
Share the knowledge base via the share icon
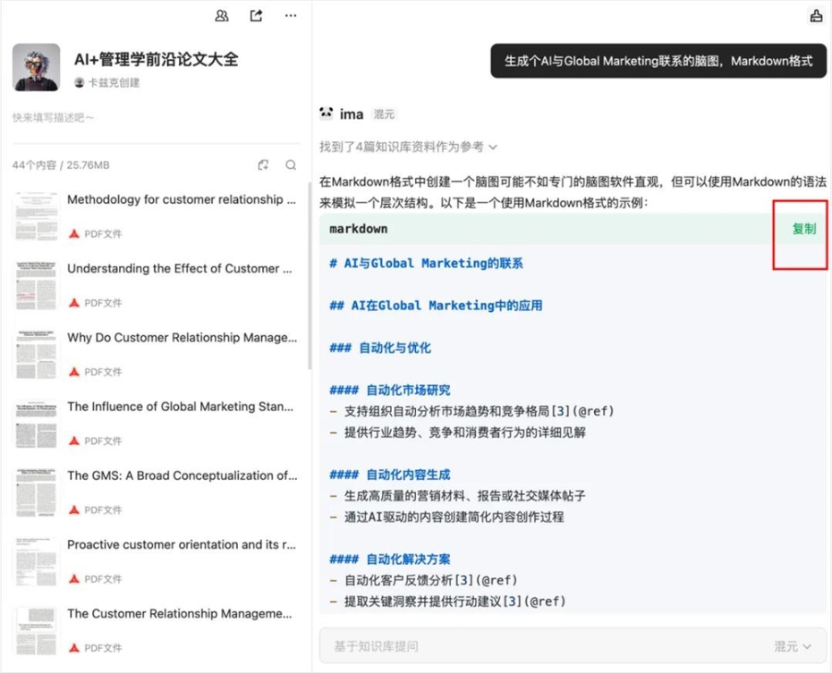tap(256, 15)
